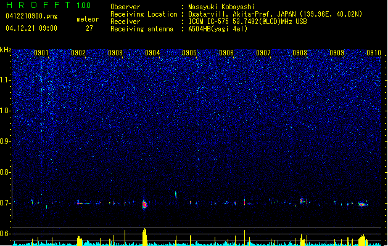Select the filename 0412210900.png
Image resolution: width=388 pixels, height=246 pixels.
click(x=31, y=17)
